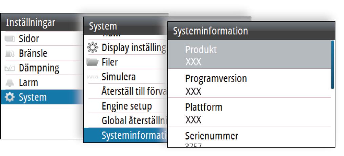Click the Sidor pages icon
The image size is (344, 156).
click(x=10, y=39)
